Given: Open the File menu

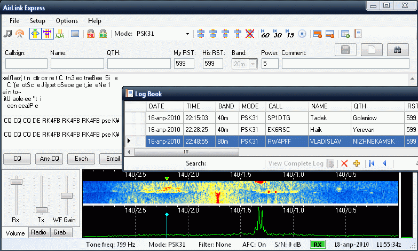Looking at the screenshot, I should coord(14,21).
